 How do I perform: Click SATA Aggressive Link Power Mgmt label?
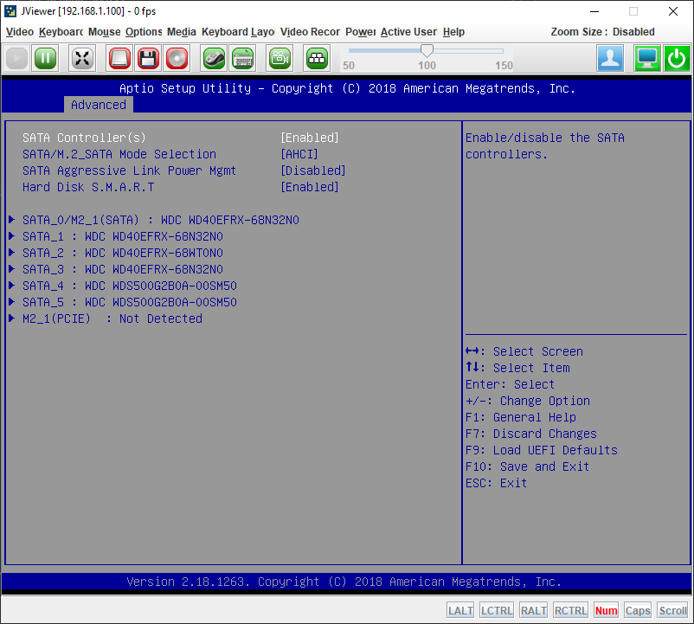click(129, 170)
